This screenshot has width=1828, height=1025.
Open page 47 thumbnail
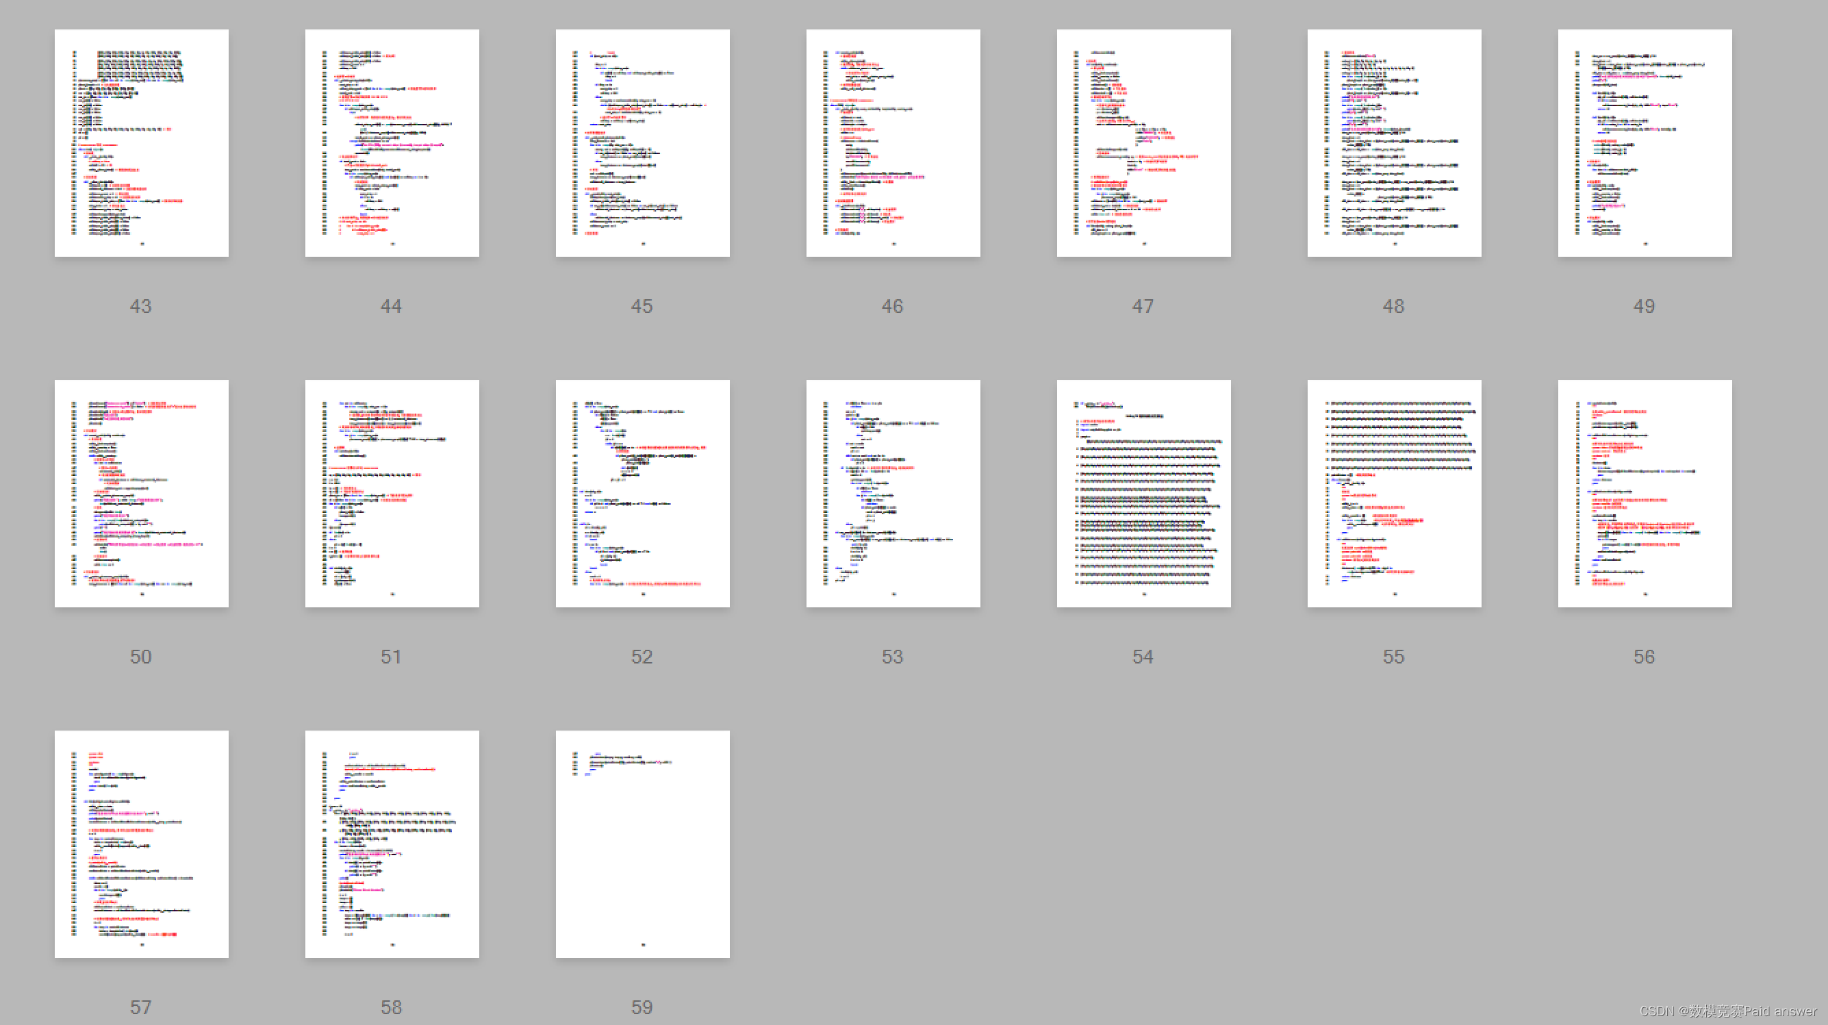(x=1143, y=142)
